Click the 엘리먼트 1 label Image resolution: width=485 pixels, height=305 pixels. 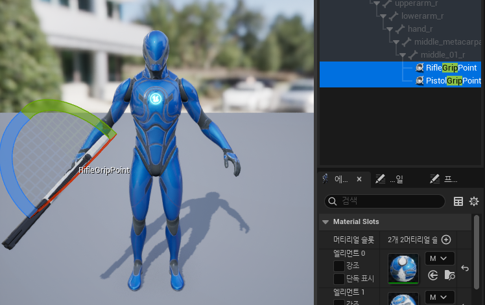click(x=349, y=292)
